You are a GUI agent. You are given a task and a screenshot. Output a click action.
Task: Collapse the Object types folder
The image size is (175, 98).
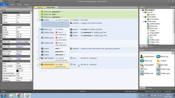click(x=144, y=22)
